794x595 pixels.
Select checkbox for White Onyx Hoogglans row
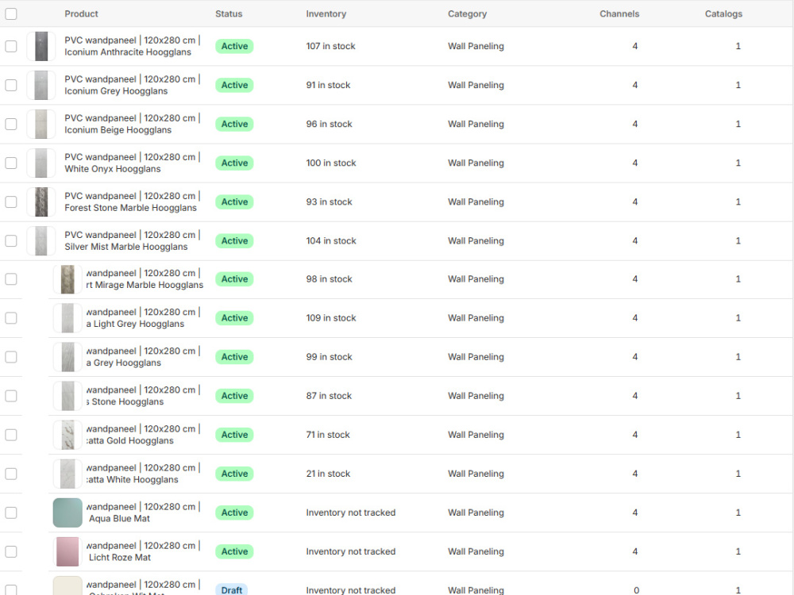coord(11,163)
